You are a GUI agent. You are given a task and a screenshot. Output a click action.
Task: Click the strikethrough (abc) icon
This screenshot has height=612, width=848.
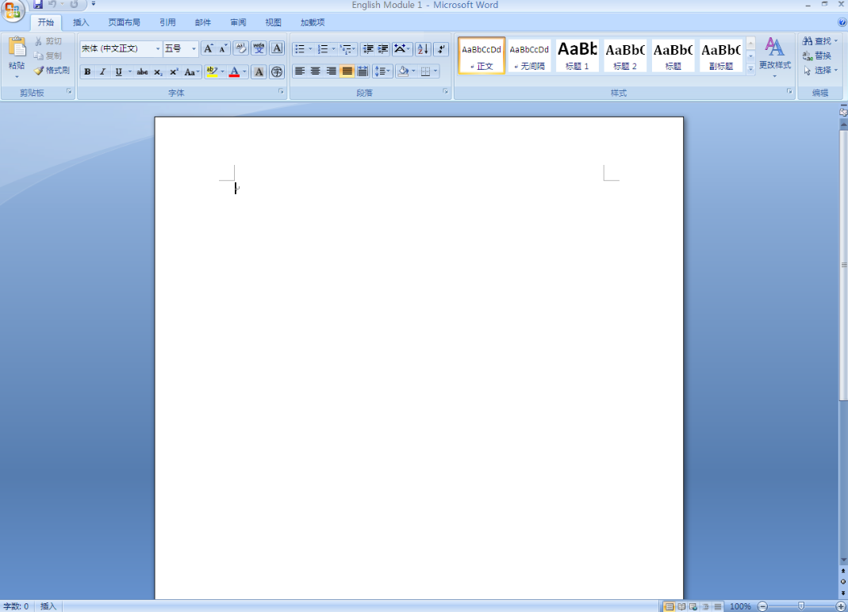142,72
